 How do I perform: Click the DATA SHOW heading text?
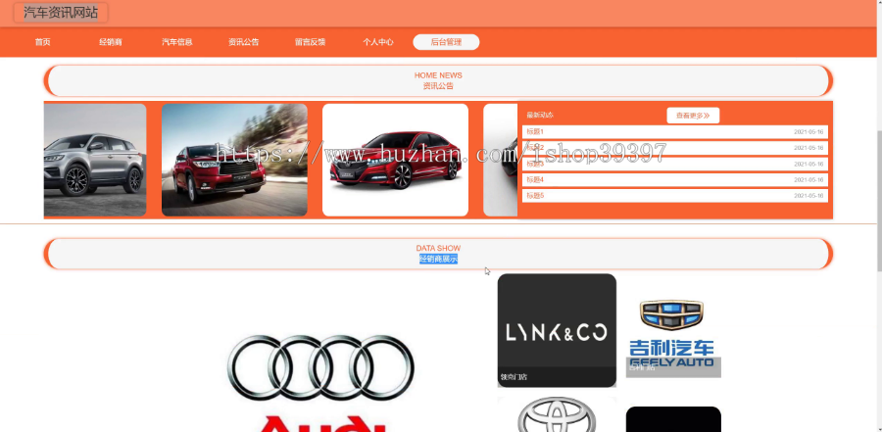pyautogui.click(x=438, y=248)
